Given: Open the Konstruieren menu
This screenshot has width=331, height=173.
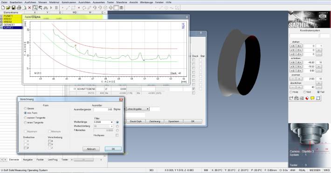Looking at the screenshot, I should [x=69, y=2].
